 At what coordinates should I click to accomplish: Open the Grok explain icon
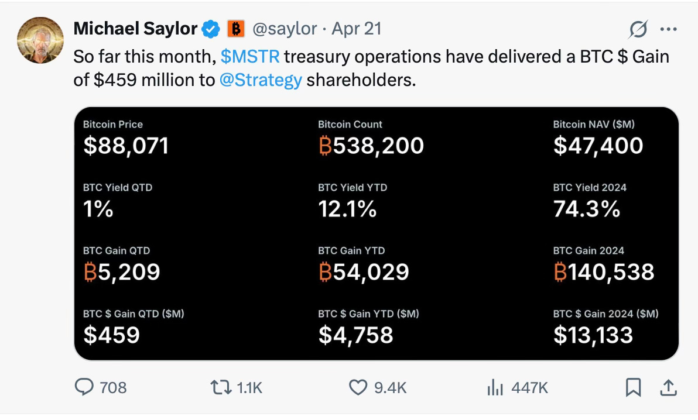639,29
